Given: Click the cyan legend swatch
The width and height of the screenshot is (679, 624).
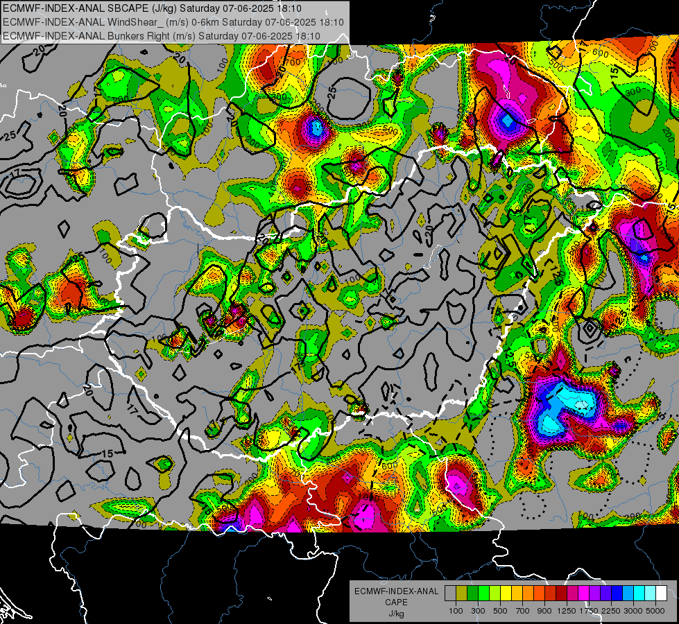Looking at the screenshot, I should (x=639, y=593).
